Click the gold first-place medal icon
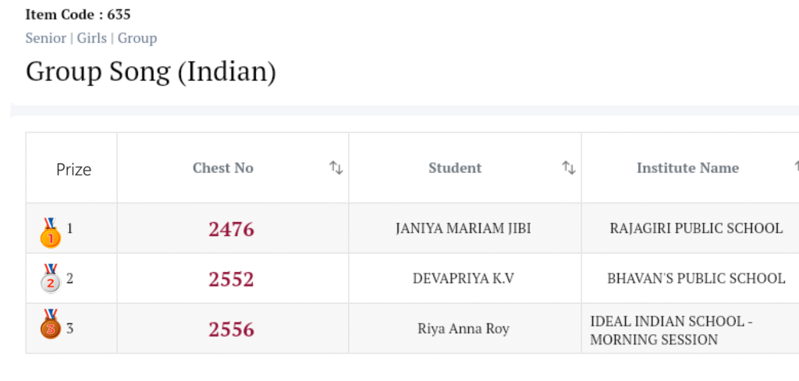 tap(50, 232)
